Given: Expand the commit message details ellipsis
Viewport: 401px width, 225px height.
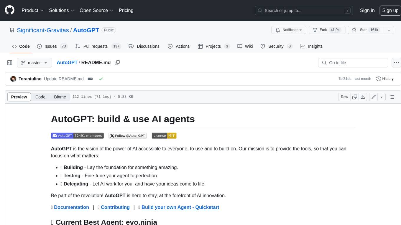Looking at the screenshot, I should click(90, 79).
